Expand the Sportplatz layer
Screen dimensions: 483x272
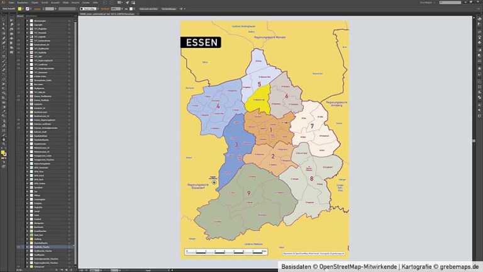(27, 188)
